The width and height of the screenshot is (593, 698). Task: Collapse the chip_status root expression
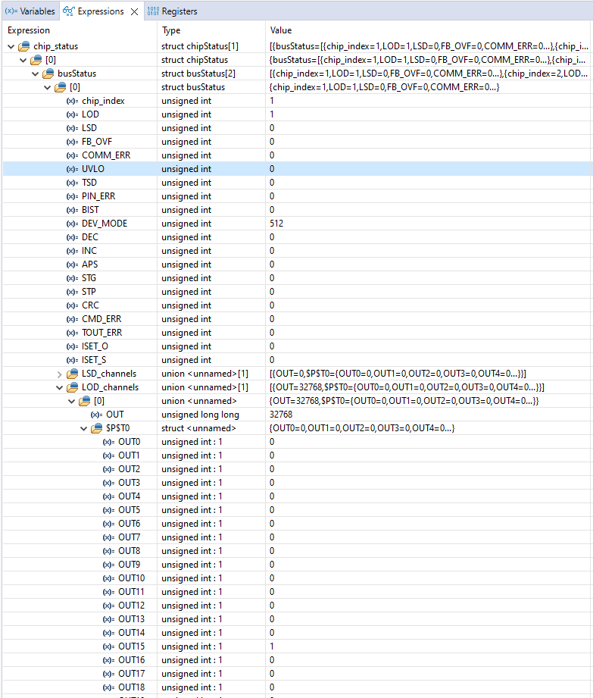tap(11, 46)
